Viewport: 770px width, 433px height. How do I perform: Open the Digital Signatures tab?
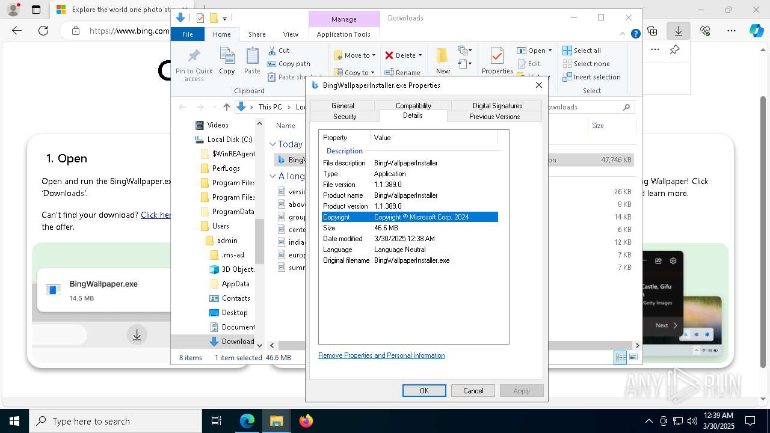[x=497, y=105]
